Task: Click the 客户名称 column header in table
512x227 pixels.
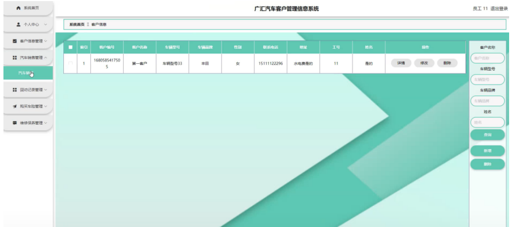Action: point(139,47)
